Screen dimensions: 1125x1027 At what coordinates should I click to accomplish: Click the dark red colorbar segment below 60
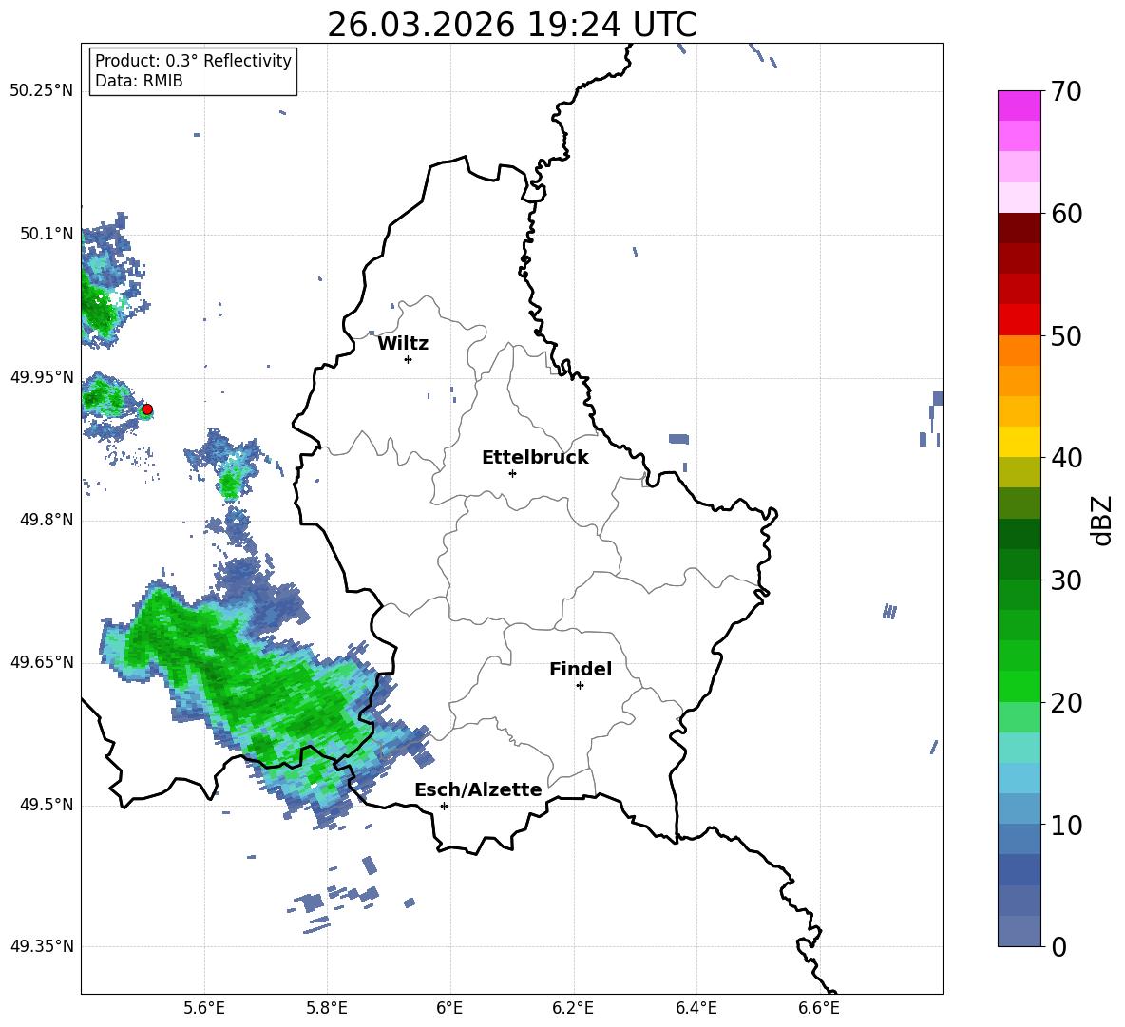(1019, 228)
